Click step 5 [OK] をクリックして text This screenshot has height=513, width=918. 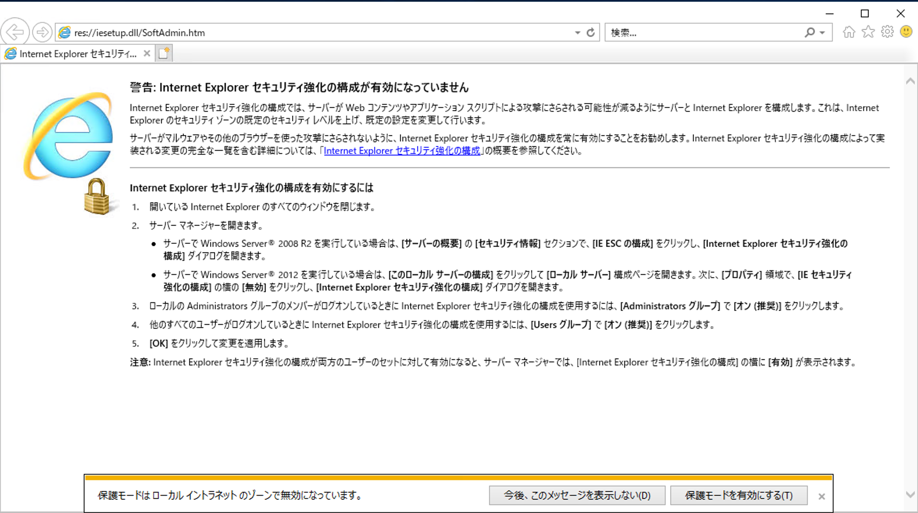click(x=219, y=344)
